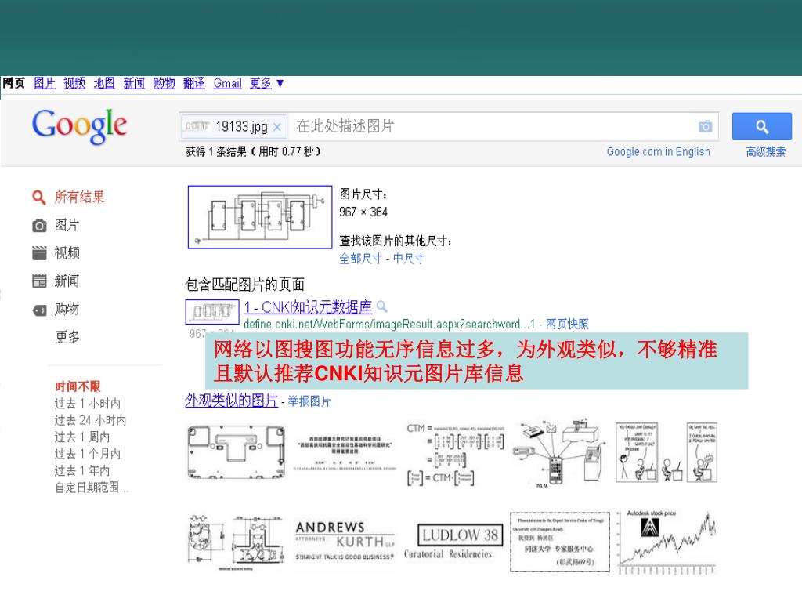
Task: Filter results by 视频 in the sidebar
Action: coord(67,253)
